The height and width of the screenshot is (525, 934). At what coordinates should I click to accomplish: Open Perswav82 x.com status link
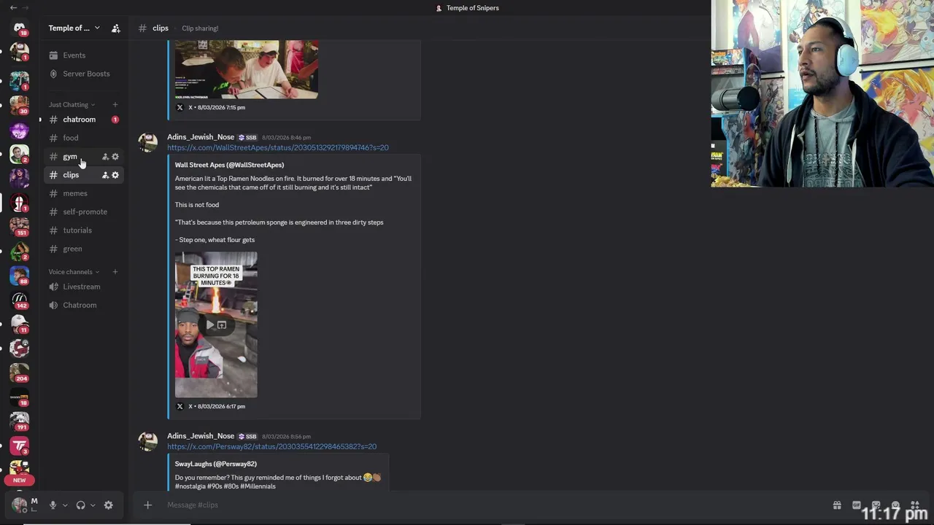(271, 446)
